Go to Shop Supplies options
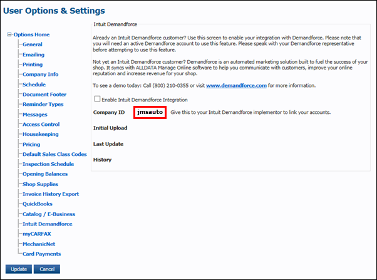This screenshot has width=377, height=280. [40, 184]
